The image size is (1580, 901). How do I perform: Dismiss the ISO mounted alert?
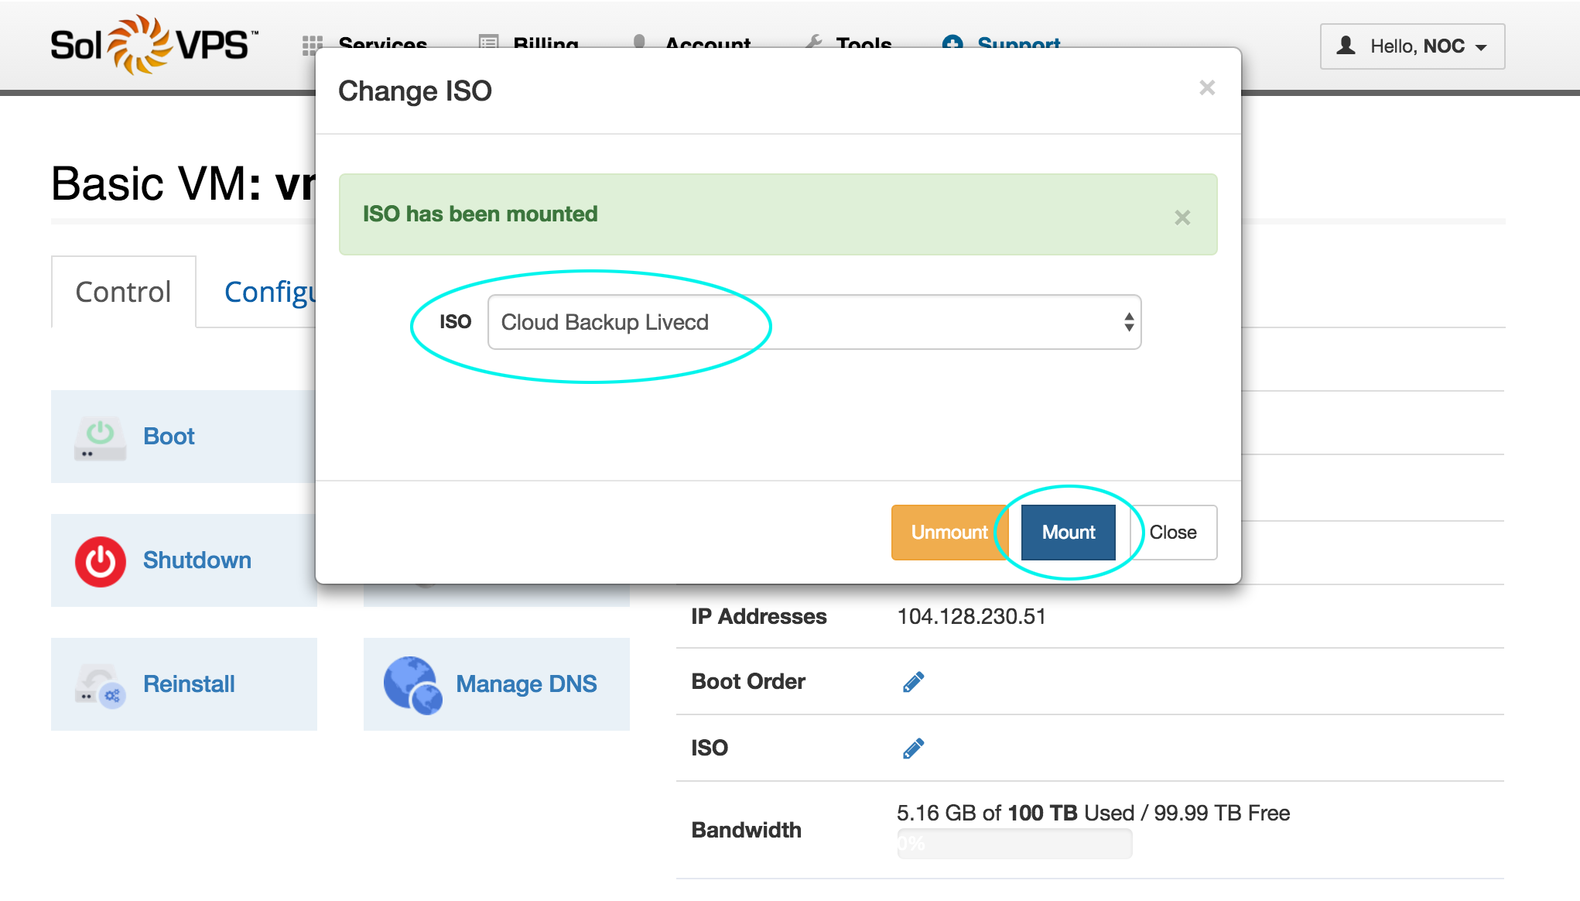tap(1182, 218)
